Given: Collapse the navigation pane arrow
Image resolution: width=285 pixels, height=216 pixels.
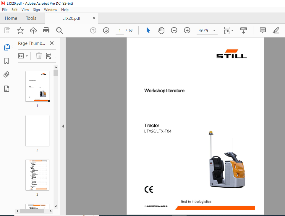Looking at the screenshot, I should [63, 126].
